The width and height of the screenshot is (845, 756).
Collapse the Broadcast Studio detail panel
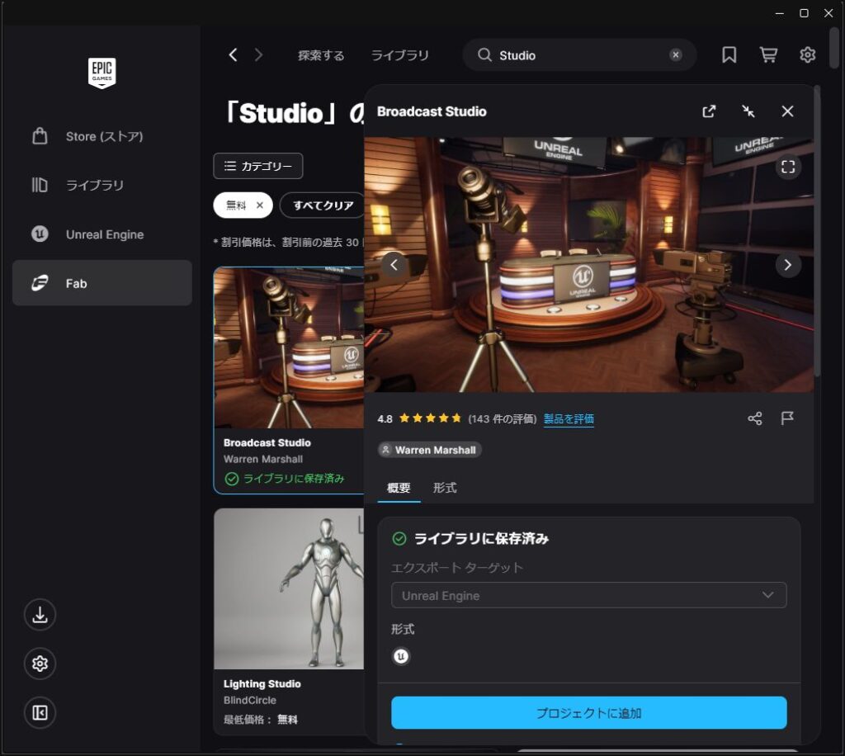[x=748, y=111]
